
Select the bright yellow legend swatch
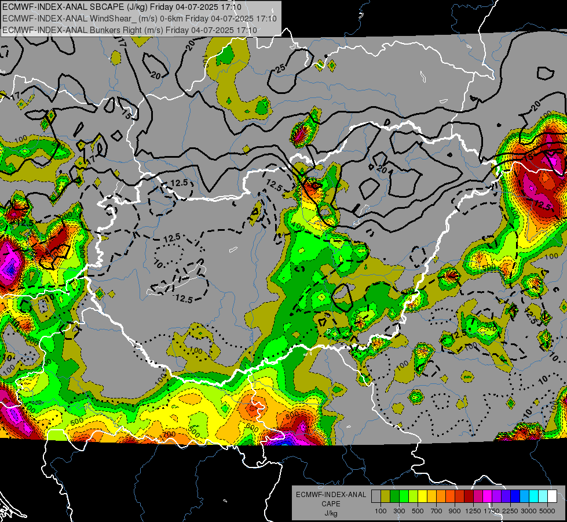tap(422, 496)
